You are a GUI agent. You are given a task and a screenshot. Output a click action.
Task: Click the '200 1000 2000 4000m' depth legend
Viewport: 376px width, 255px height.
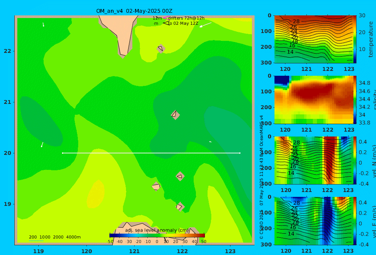[55, 237]
